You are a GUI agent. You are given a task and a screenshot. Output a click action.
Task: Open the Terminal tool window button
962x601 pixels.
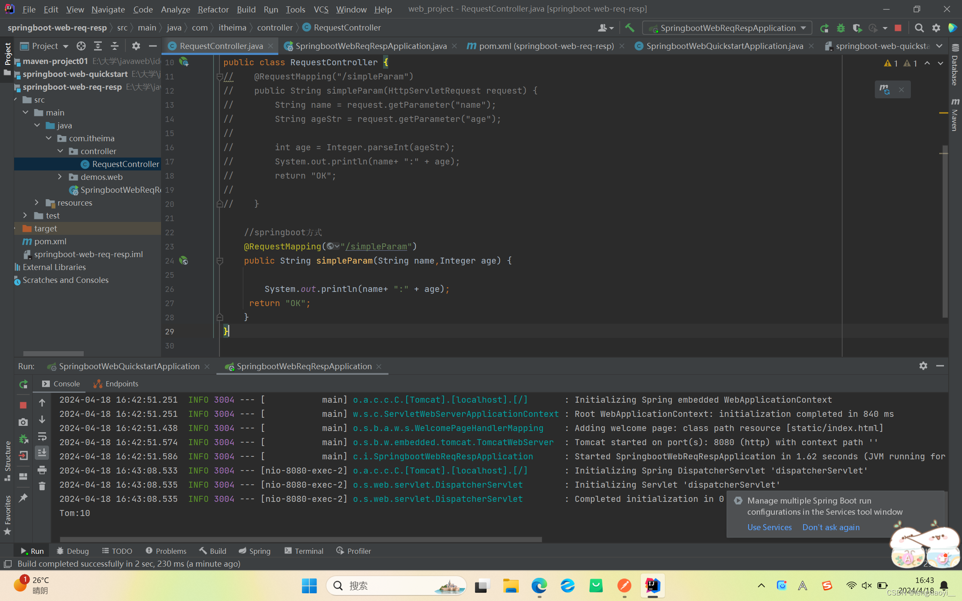304,551
